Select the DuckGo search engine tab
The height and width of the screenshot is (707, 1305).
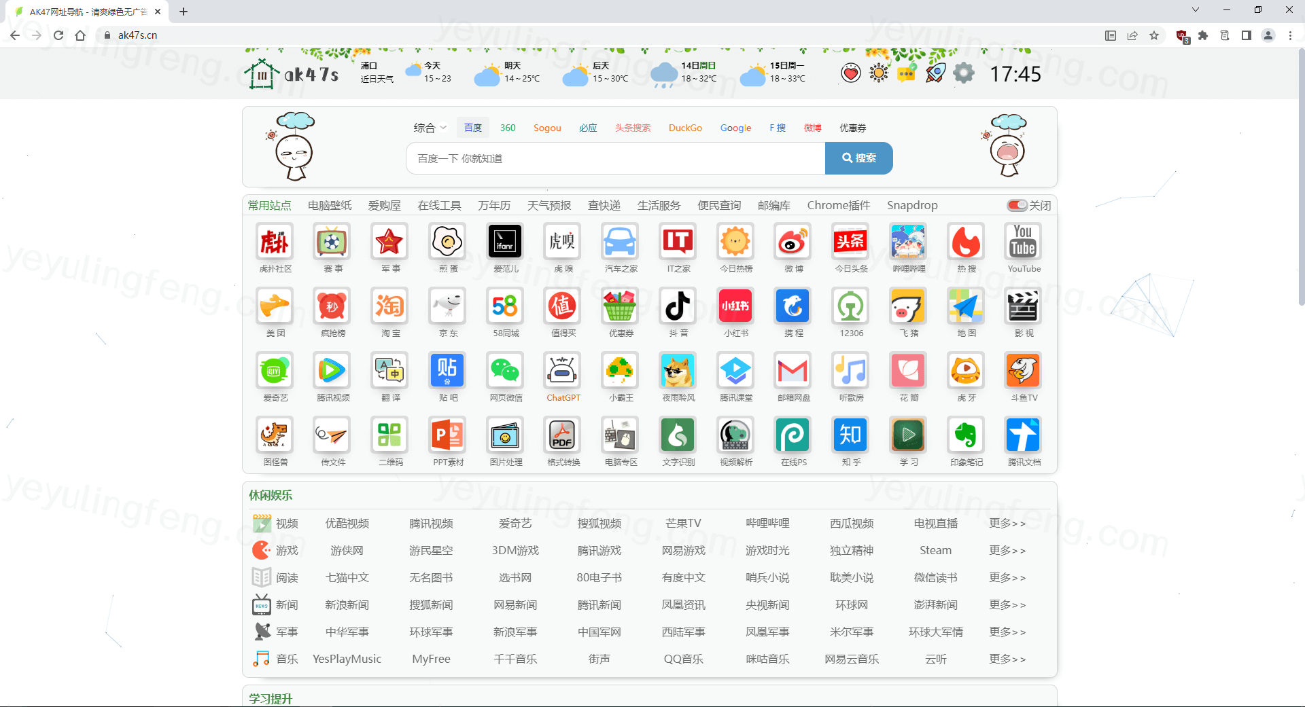tap(685, 128)
